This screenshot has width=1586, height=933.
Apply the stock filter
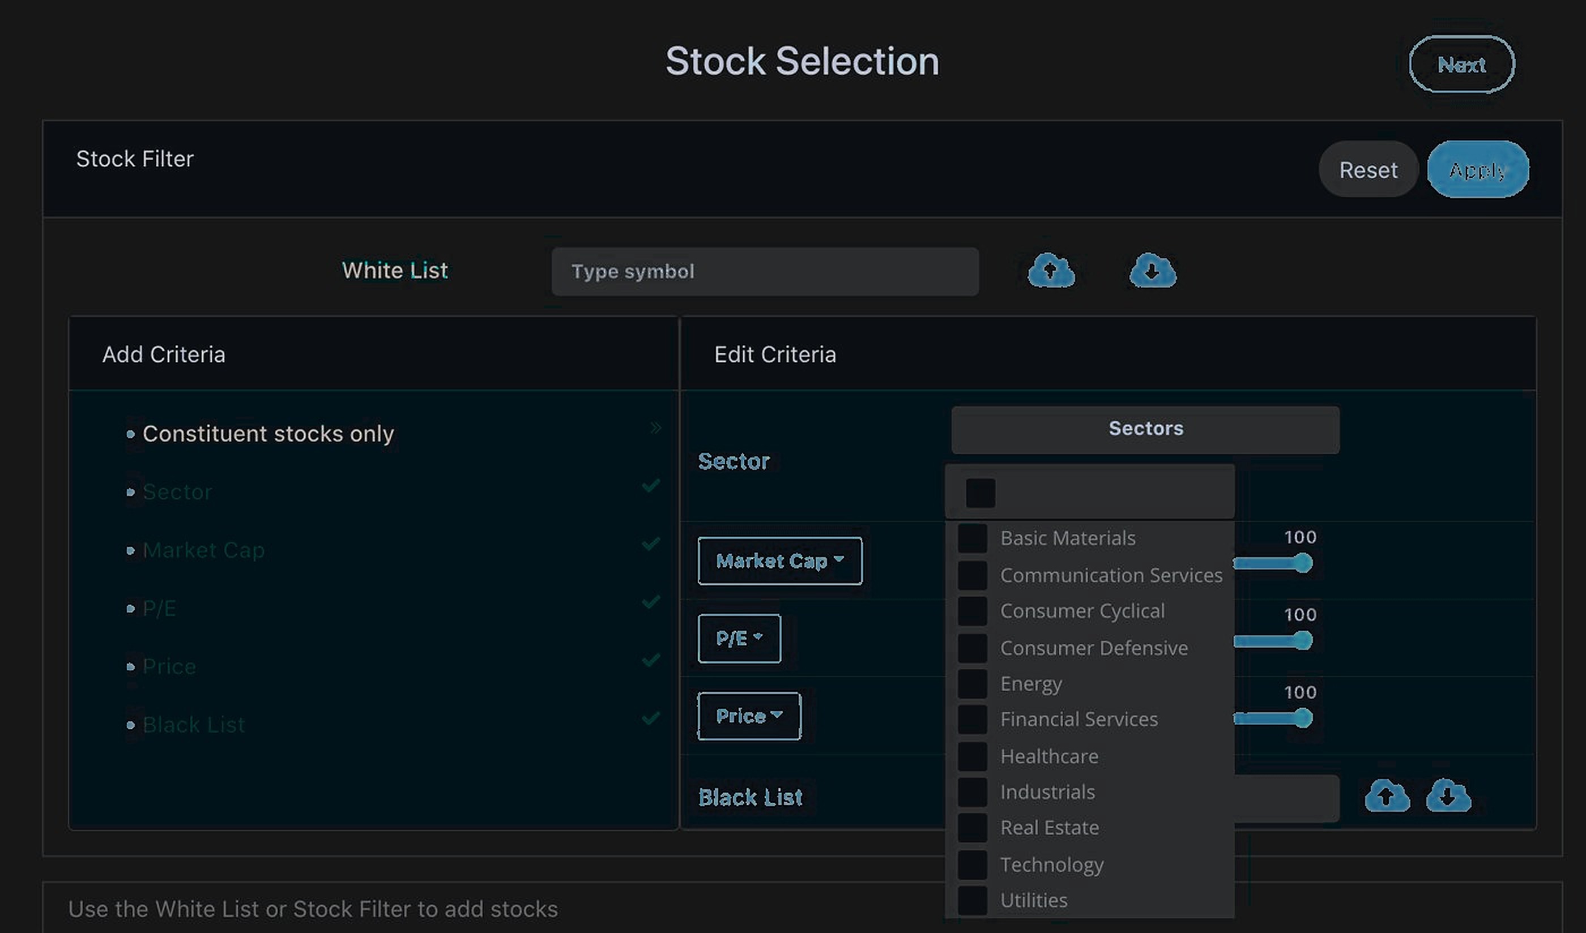[1477, 170]
